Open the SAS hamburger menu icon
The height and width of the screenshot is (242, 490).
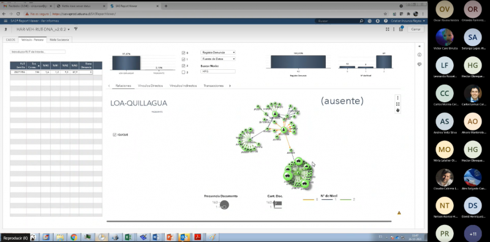coord(6,21)
